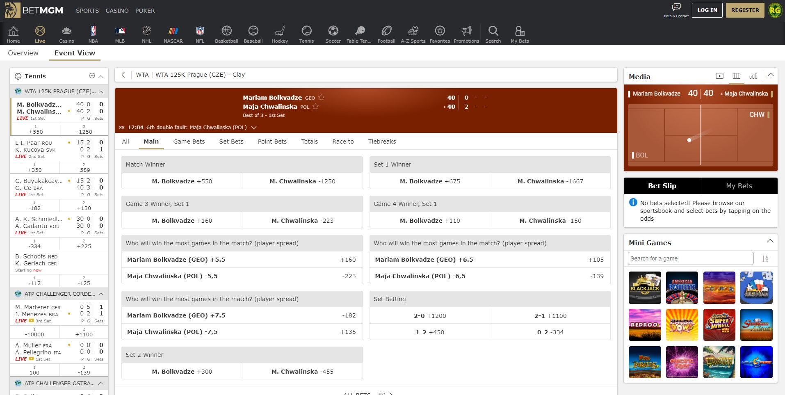
Task: Select the Point Bets tab
Action: tap(272, 142)
